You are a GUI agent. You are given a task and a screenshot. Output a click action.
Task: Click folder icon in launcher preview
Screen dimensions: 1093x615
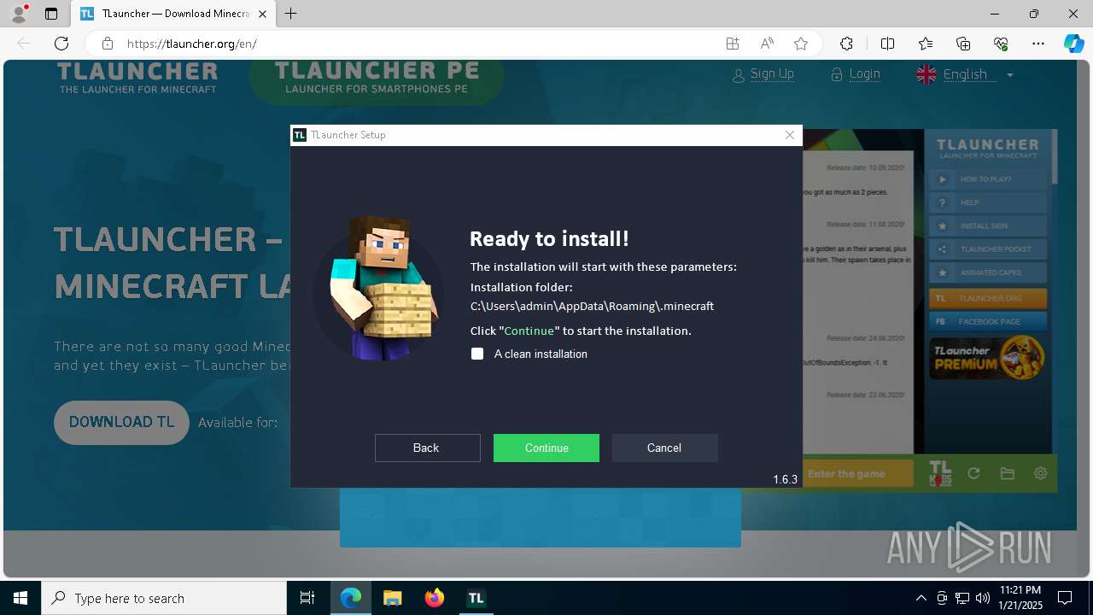[1007, 473]
